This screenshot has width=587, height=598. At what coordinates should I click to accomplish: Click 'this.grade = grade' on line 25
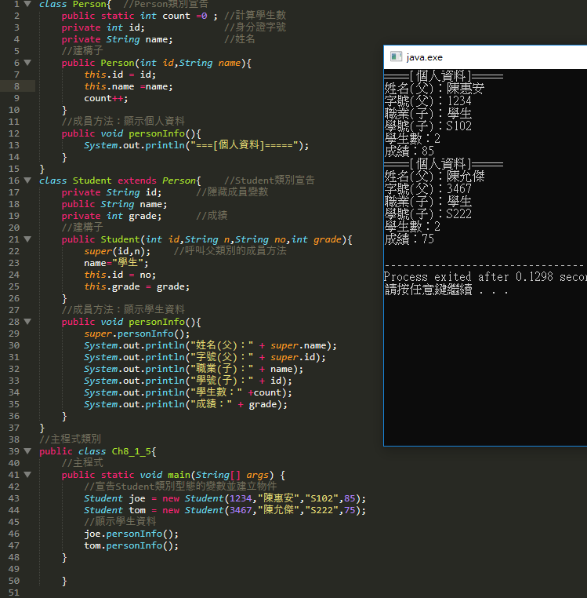pos(136,286)
